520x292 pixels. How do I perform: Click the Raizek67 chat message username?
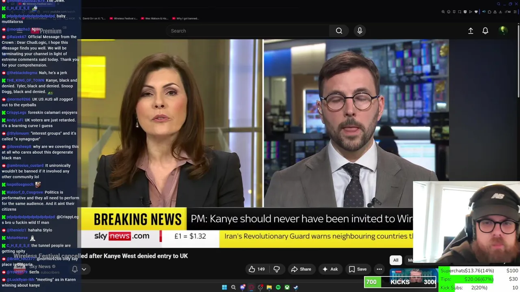click(16, 37)
